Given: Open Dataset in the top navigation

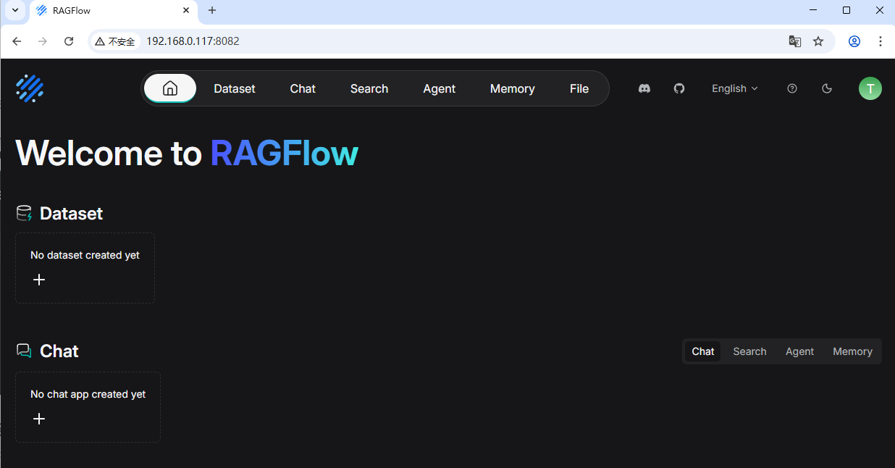Looking at the screenshot, I should click(x=235, y=88).
